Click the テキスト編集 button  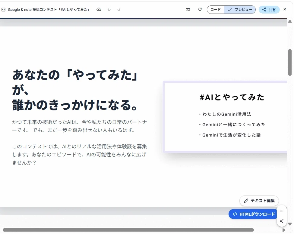pyautogui.click(x=259, y=201)
